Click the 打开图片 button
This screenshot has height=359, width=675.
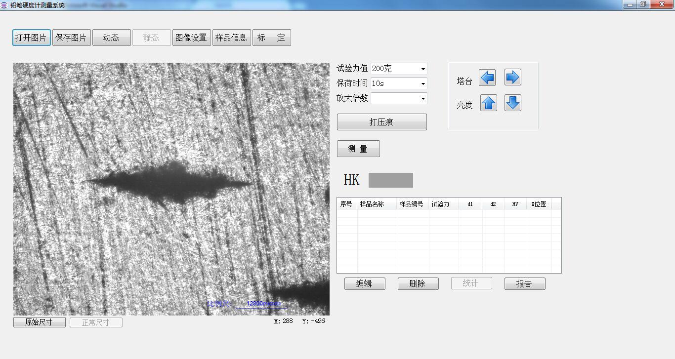pos(31,38)
